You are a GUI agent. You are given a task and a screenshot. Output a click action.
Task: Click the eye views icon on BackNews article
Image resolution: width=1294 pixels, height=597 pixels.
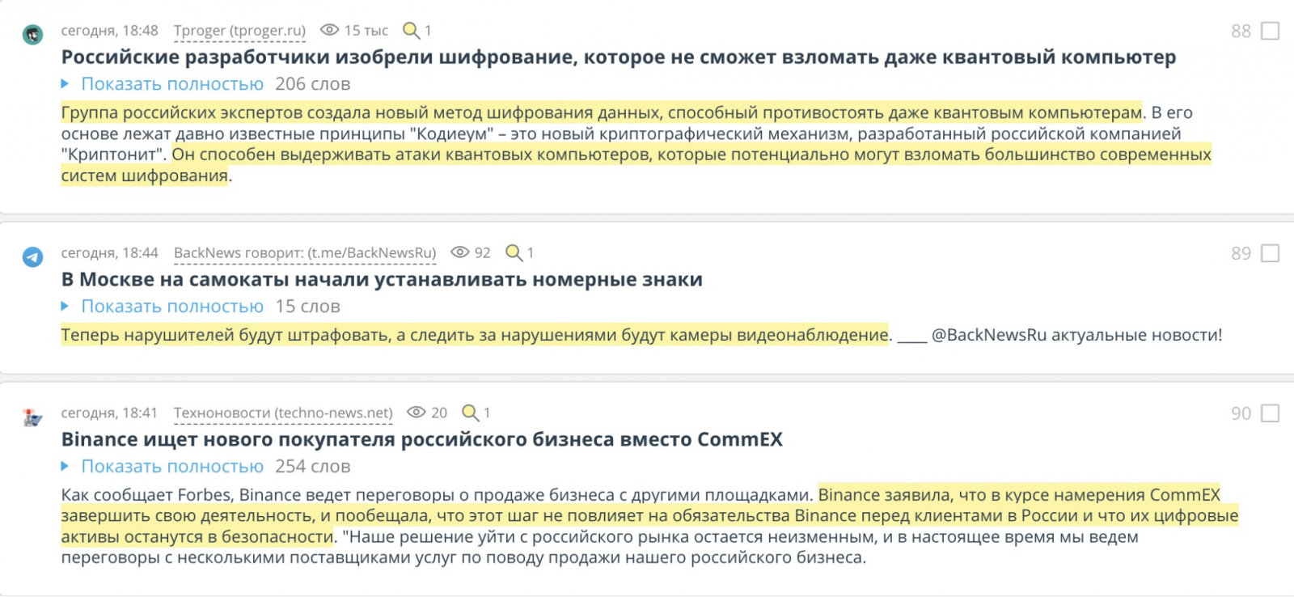click(460, 252)
